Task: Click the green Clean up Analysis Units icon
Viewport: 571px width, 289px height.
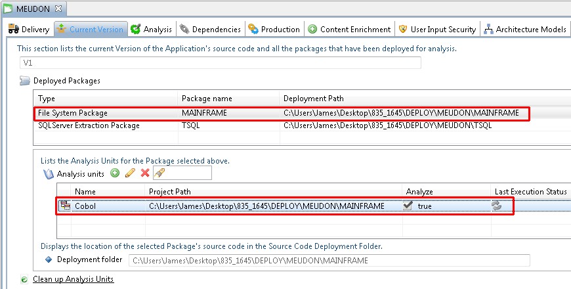Action: (x=24, y=279)
